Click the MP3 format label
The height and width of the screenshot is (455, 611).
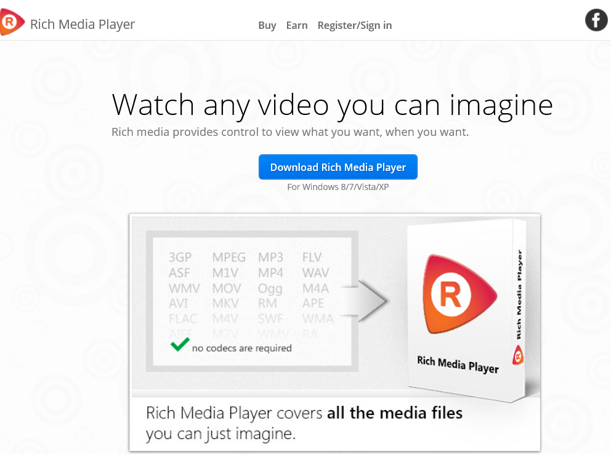point(270,258)
